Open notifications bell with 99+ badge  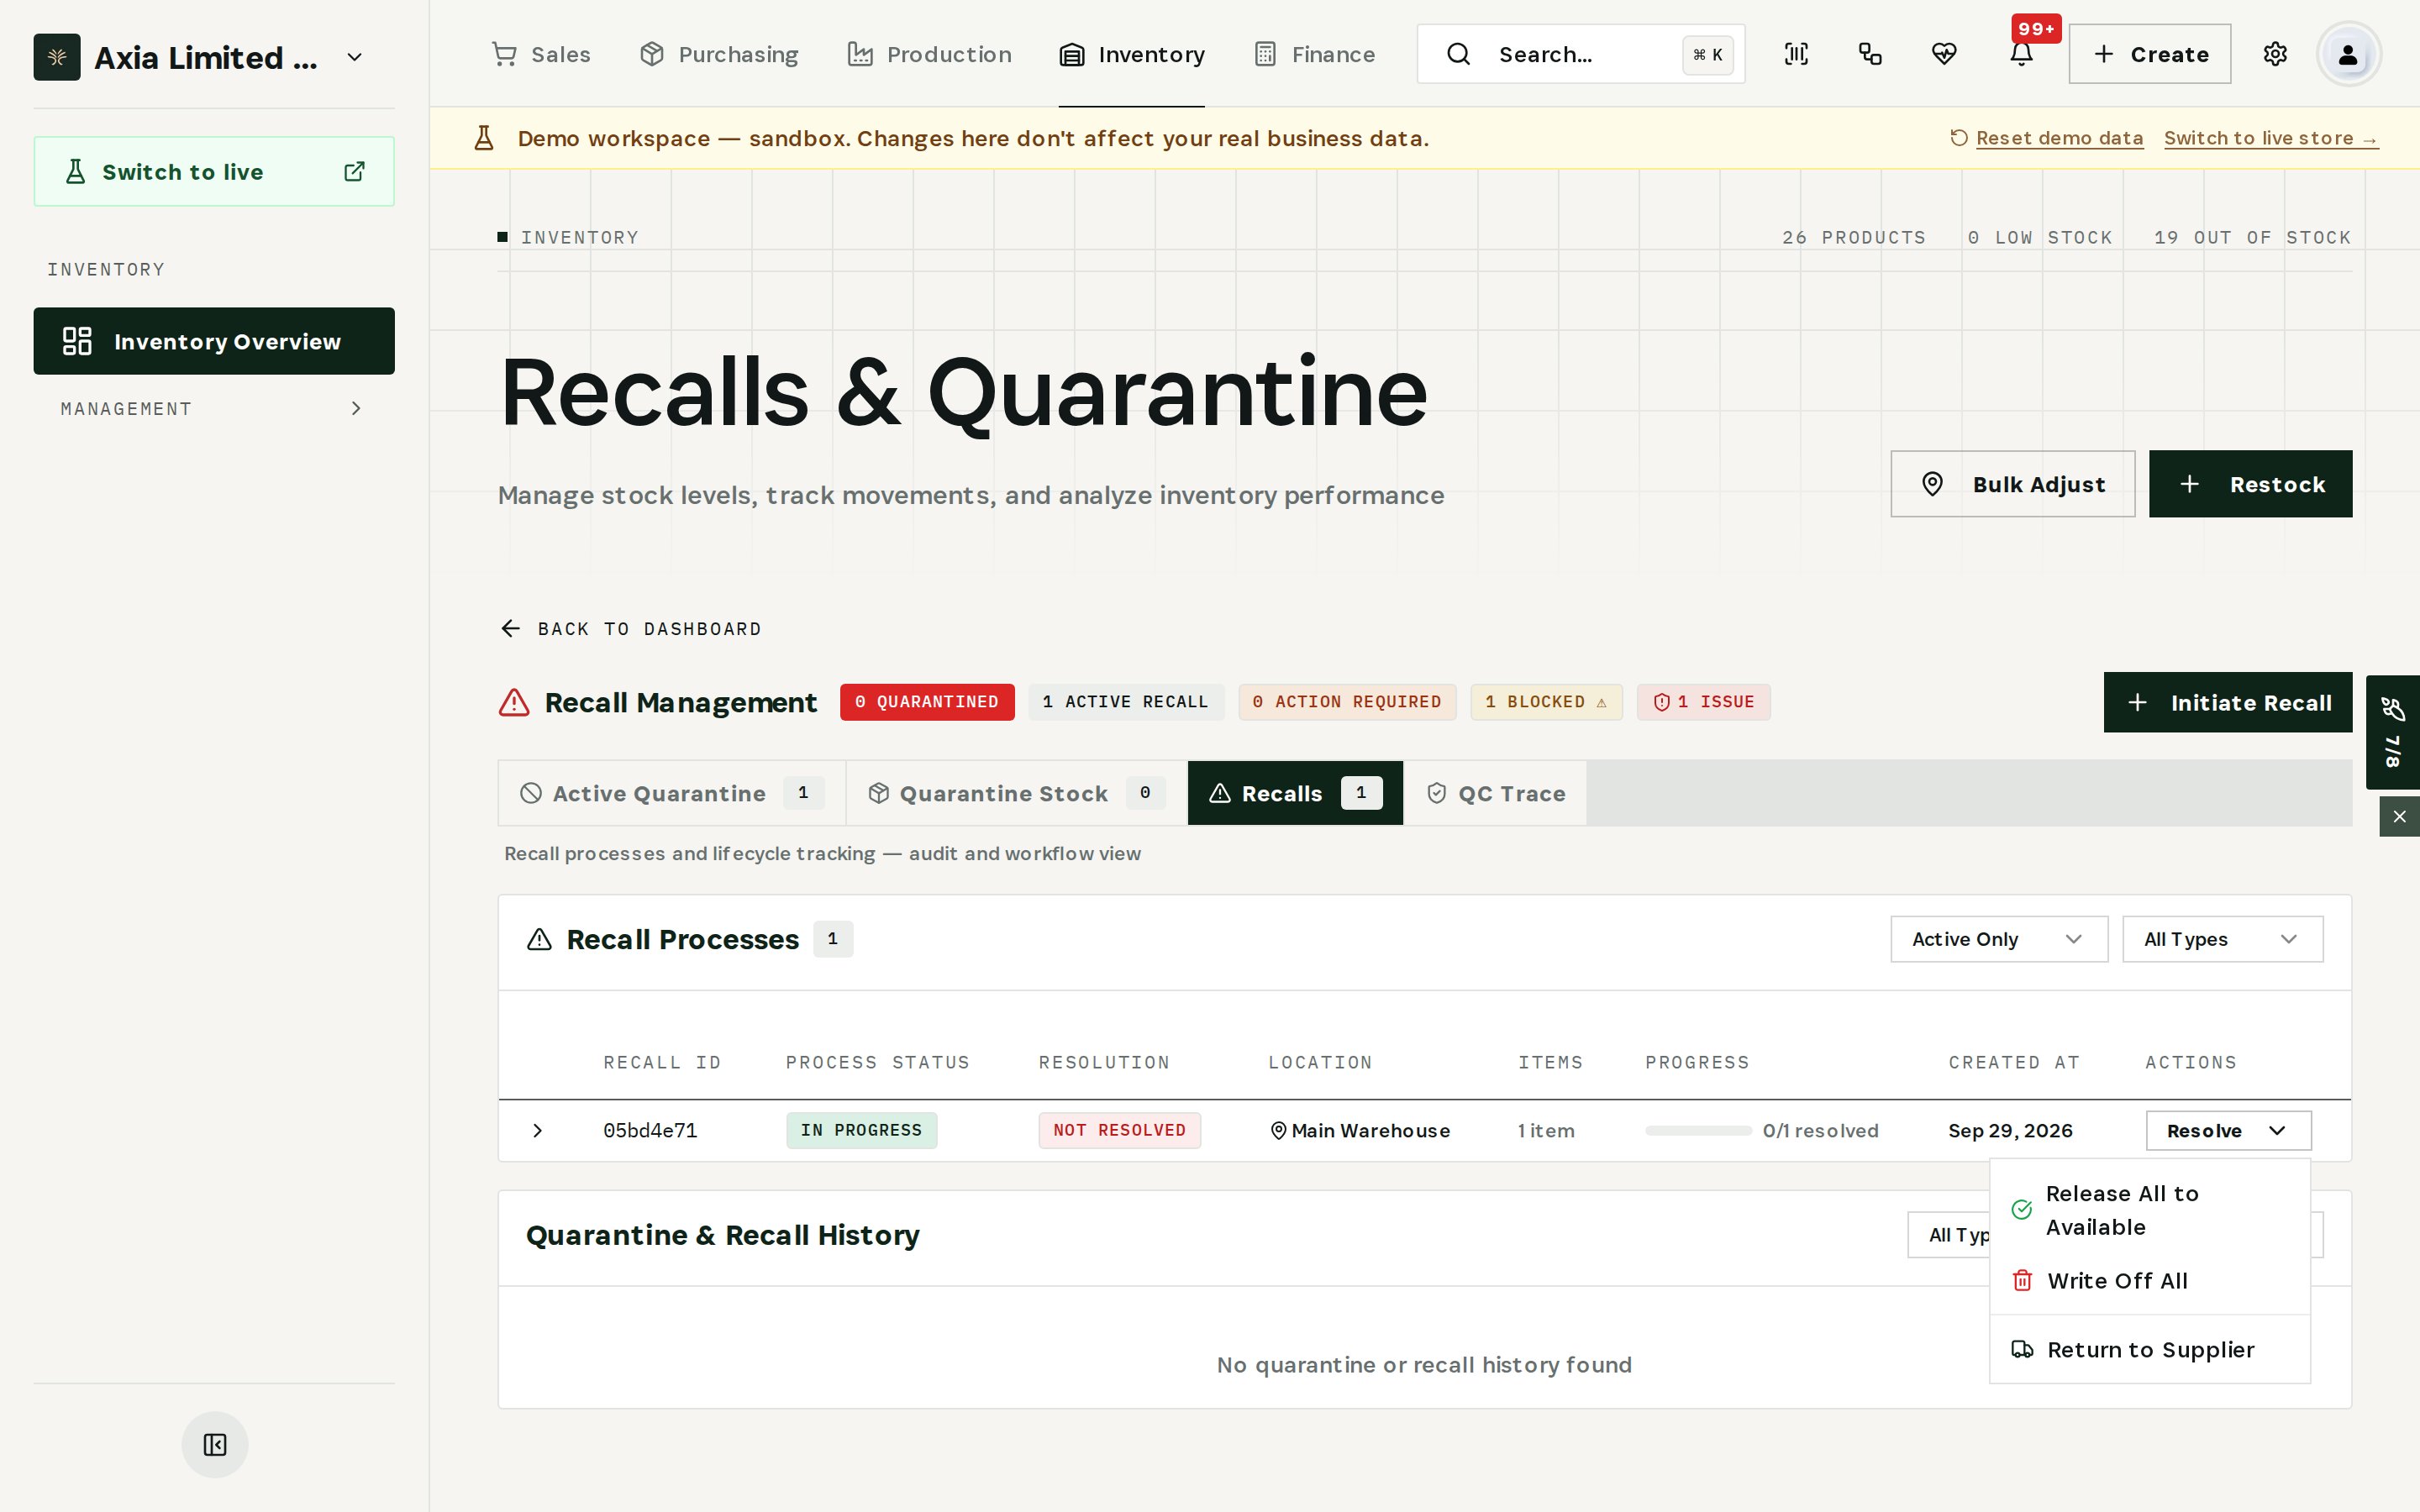point(2021,54)
